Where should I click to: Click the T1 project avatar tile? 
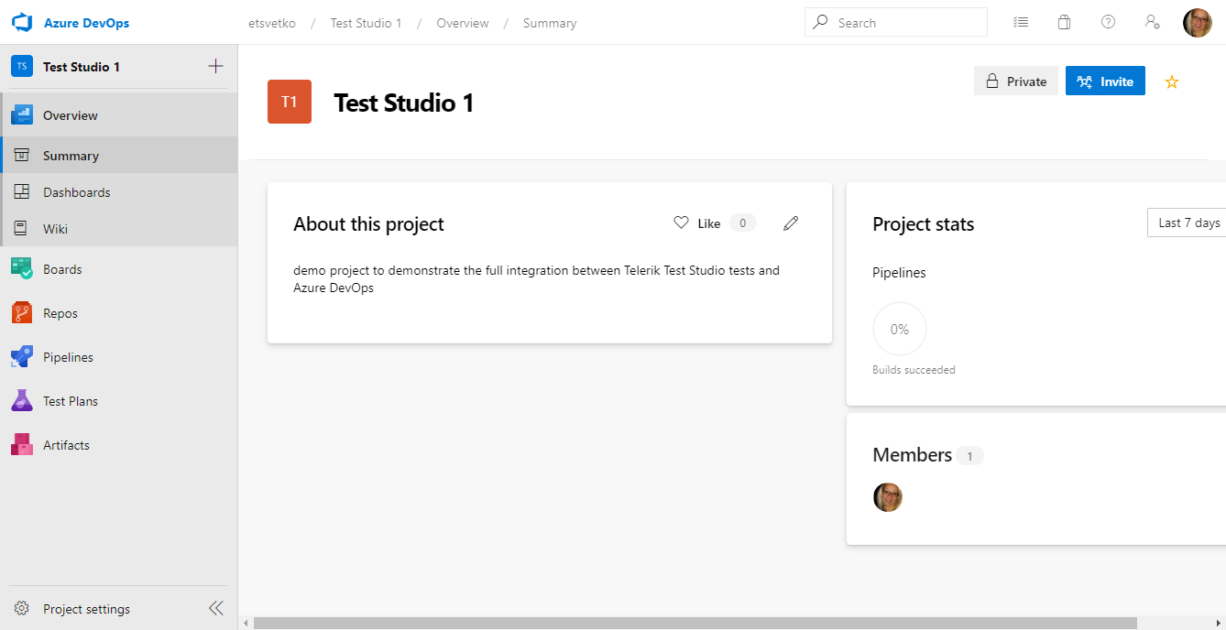click(x=290, y=102)
